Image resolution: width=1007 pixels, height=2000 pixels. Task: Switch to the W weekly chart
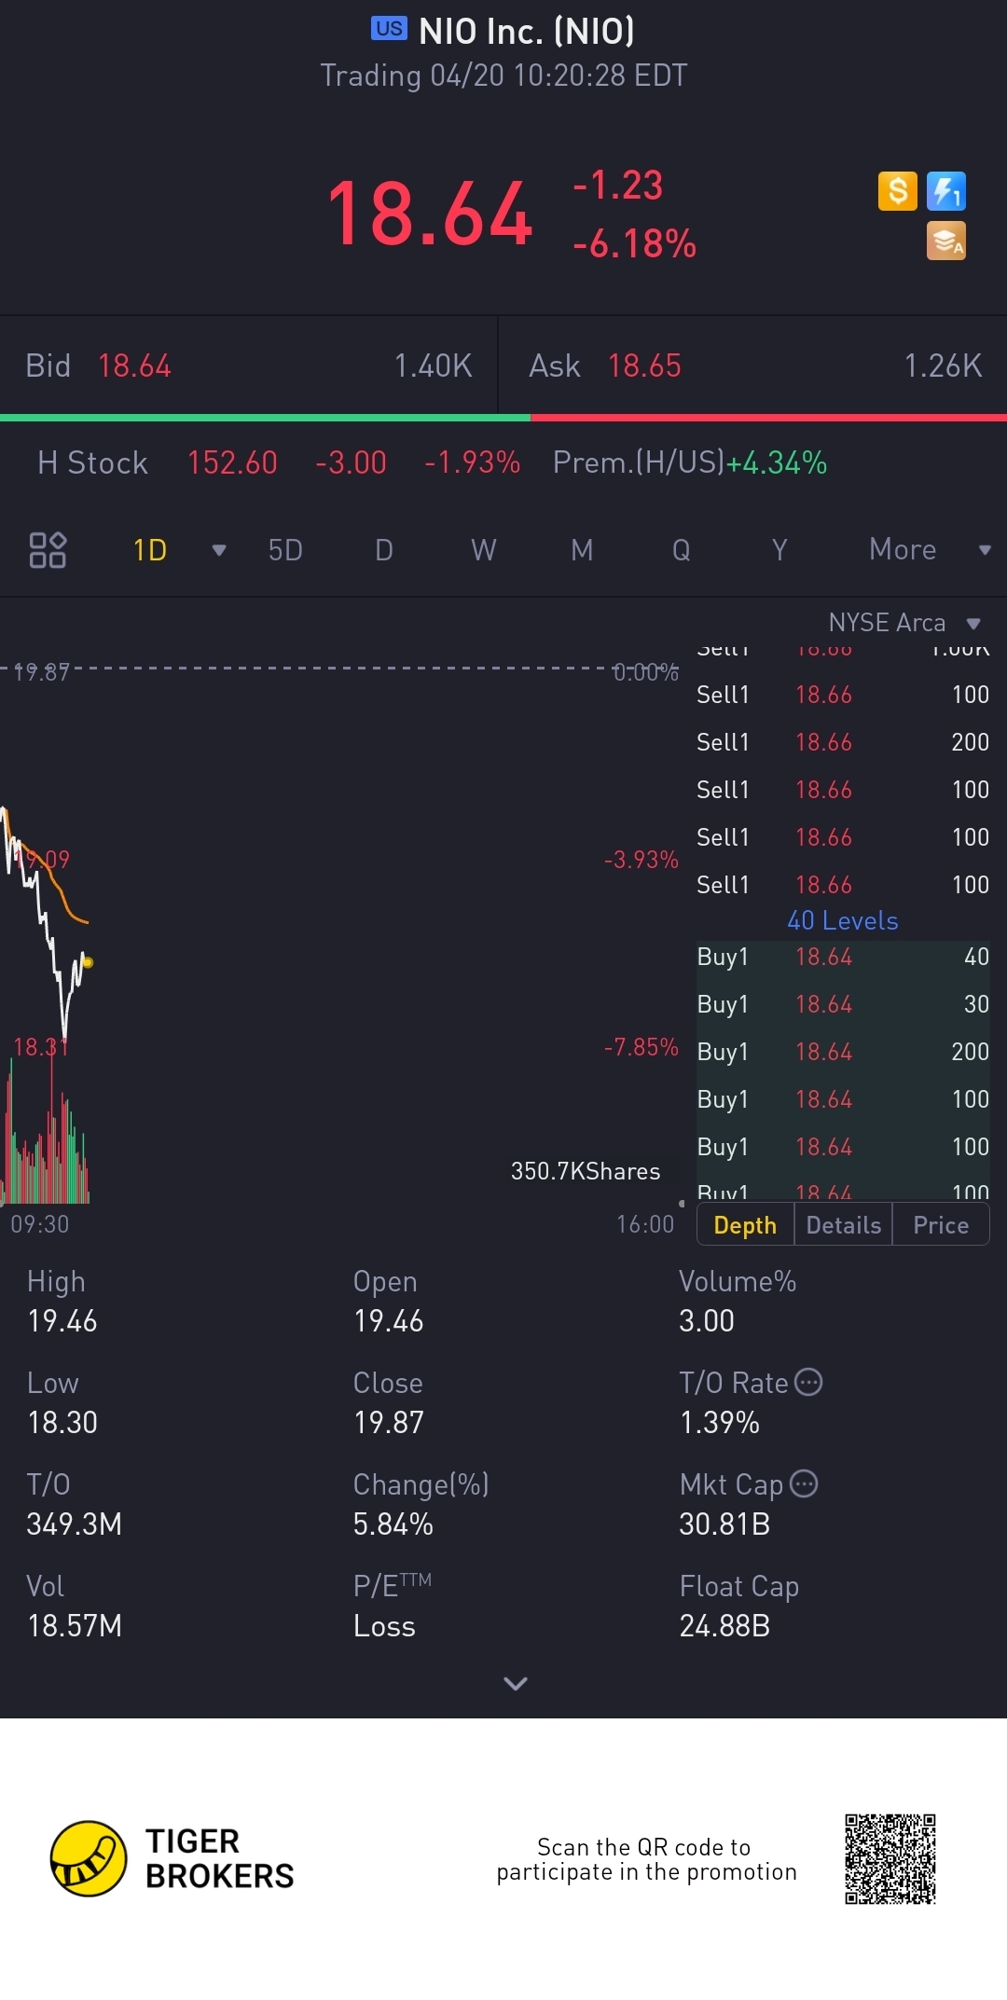tap(483, 550)
